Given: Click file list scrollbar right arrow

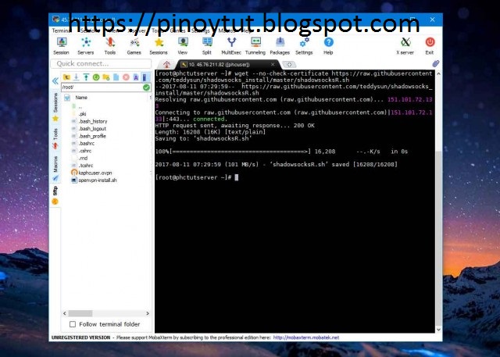Looking at the screenshot, I should (148, 313).
